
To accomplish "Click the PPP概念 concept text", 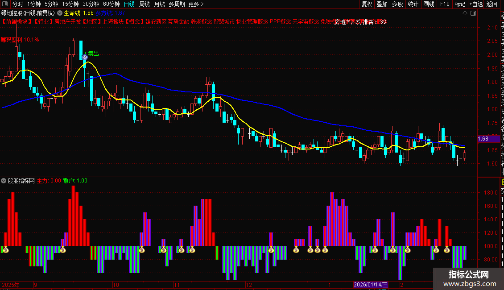I will [x=280, y=21].
